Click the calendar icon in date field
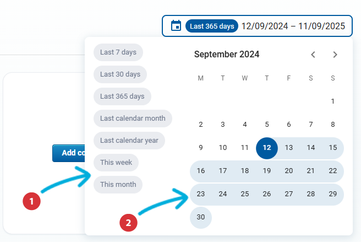This screenshot has height=242, width=361. (176, 26)
